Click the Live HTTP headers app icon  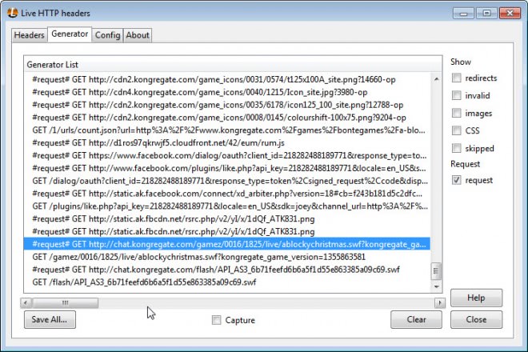click(12, 13)
